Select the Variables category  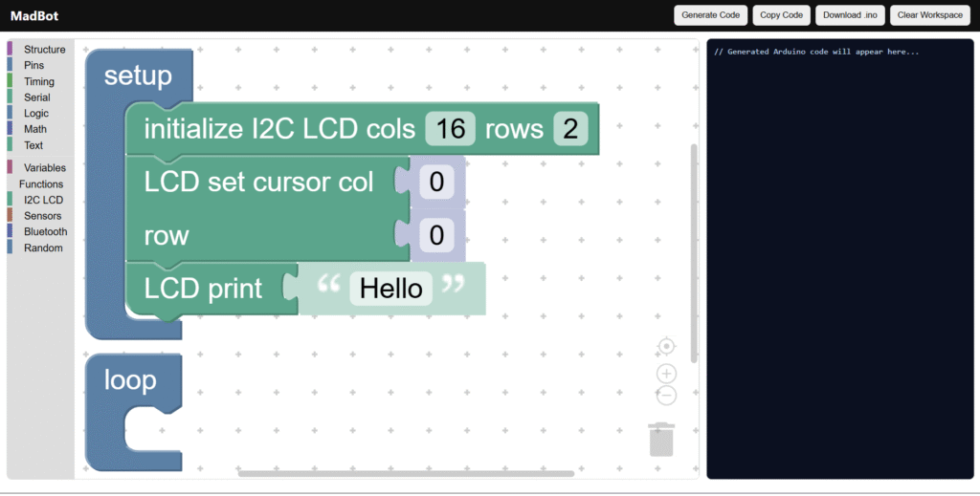tap(44, 168)
